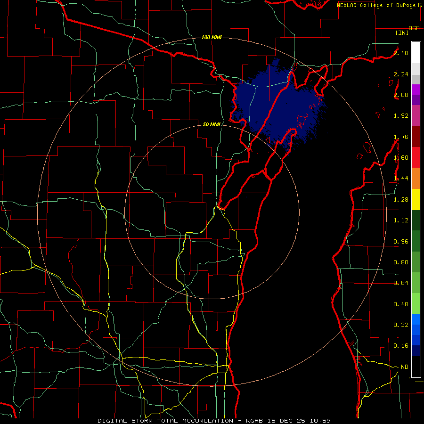The height and width of the screenshot is (424, 424).
Task: Click the [IN] units label
Action: [402, 33]
